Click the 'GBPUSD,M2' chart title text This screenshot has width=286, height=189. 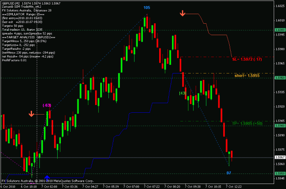pos(11,3)
